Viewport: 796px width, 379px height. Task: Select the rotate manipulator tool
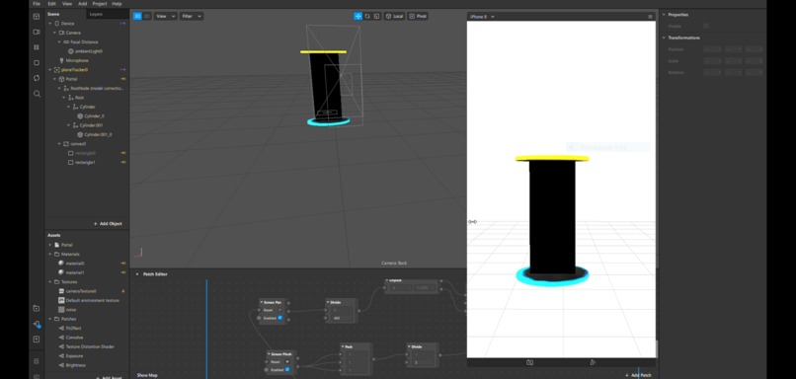tap(367, 16)
